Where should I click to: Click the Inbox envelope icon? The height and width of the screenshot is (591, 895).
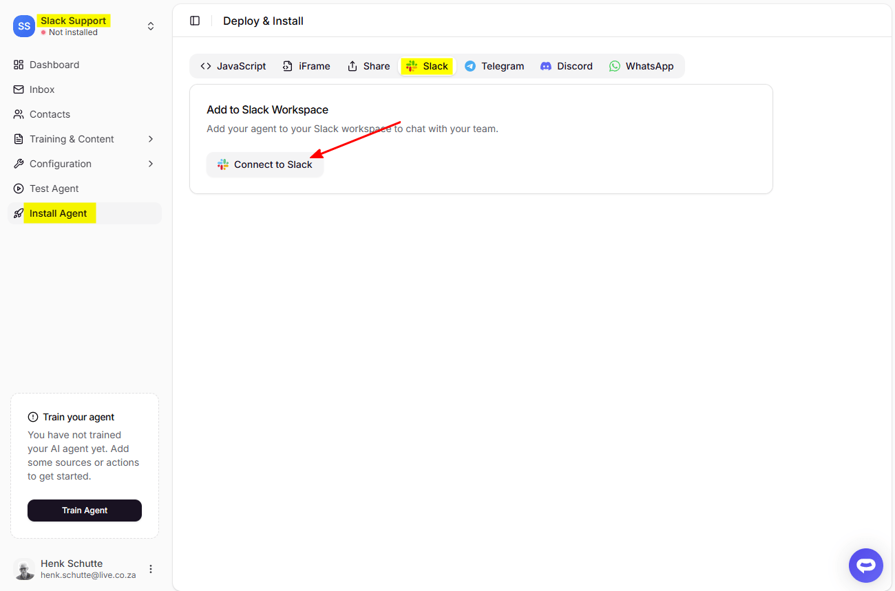click(19, 89)
